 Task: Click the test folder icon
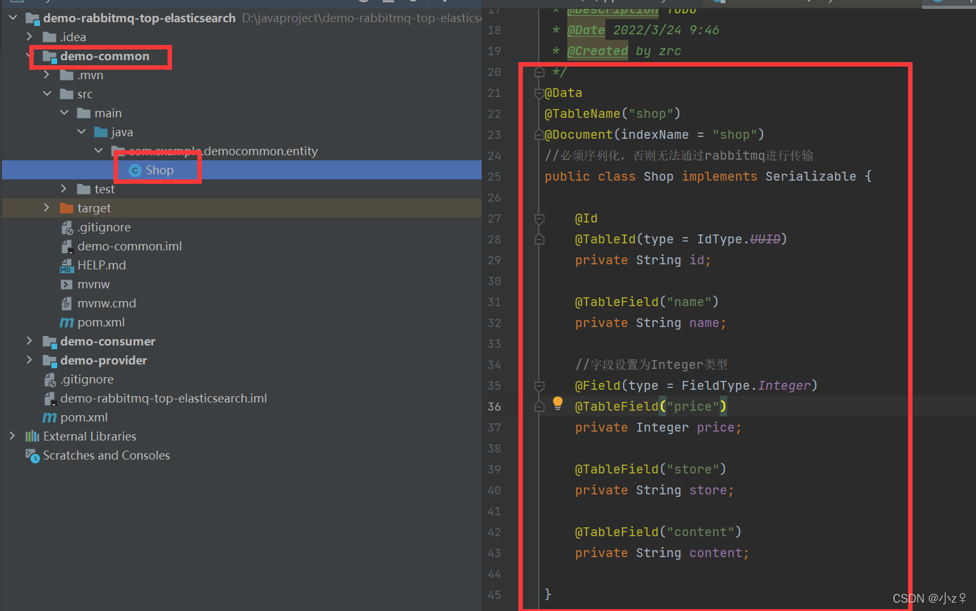point(84,189)
